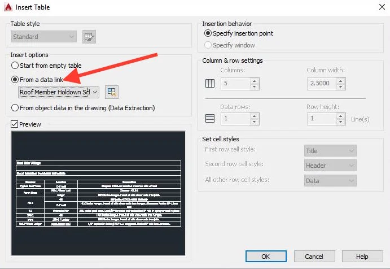
Task: Choose From object data in the drawing
Action: click(83, 108)
